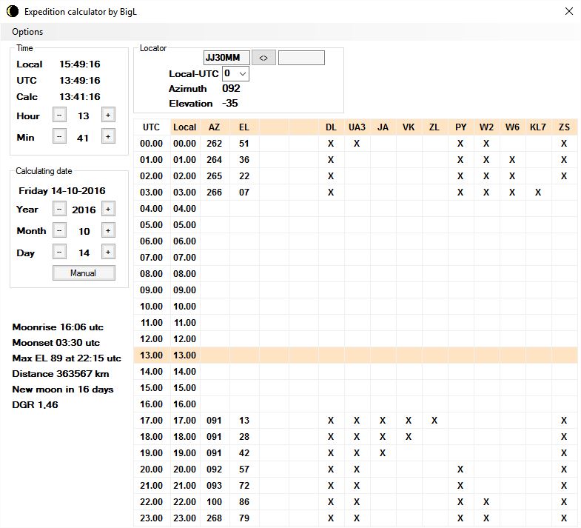Advance the Month with plus button
The image size is (581, 528).
pyautogui.click(x=107, y=230)
